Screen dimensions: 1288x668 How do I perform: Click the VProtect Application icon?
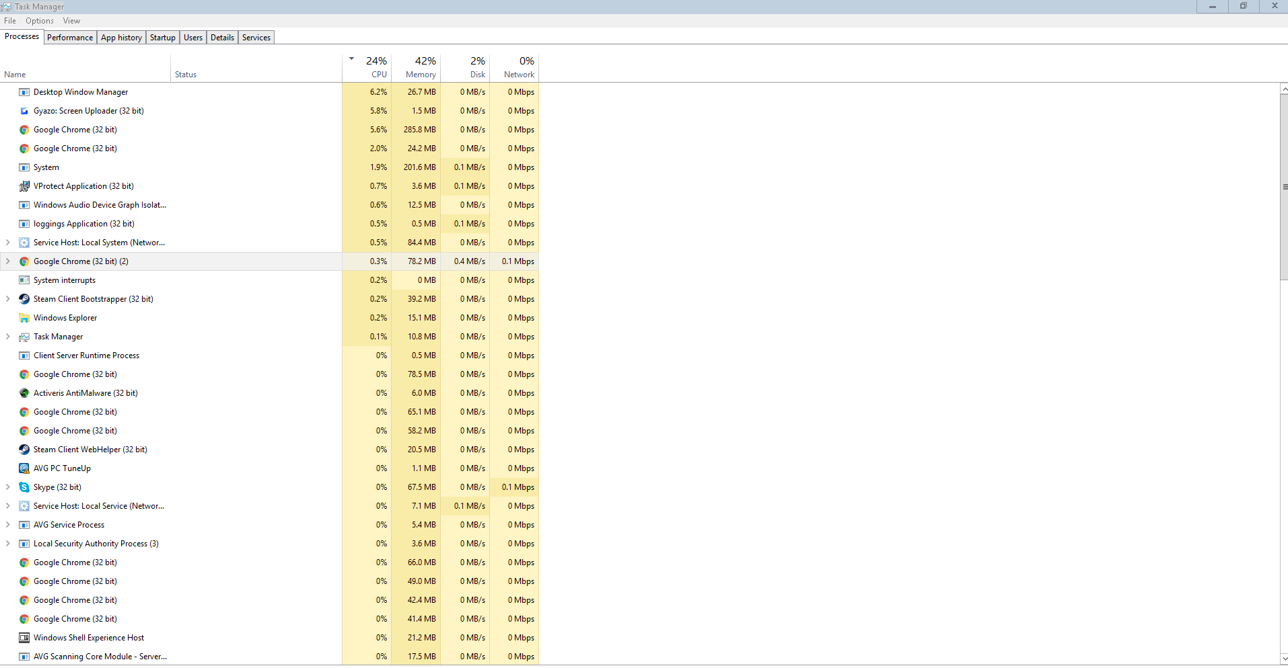click(24, 186)
